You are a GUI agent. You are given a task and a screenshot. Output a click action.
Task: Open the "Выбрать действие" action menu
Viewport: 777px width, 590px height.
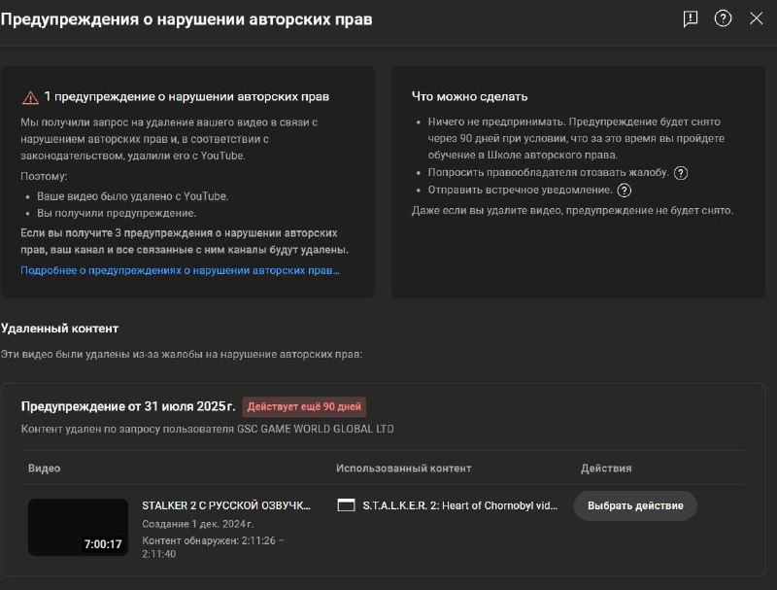pos(635,505)
